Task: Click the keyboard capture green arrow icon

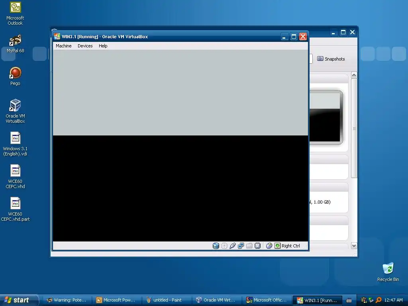Action: click(277, 245)
